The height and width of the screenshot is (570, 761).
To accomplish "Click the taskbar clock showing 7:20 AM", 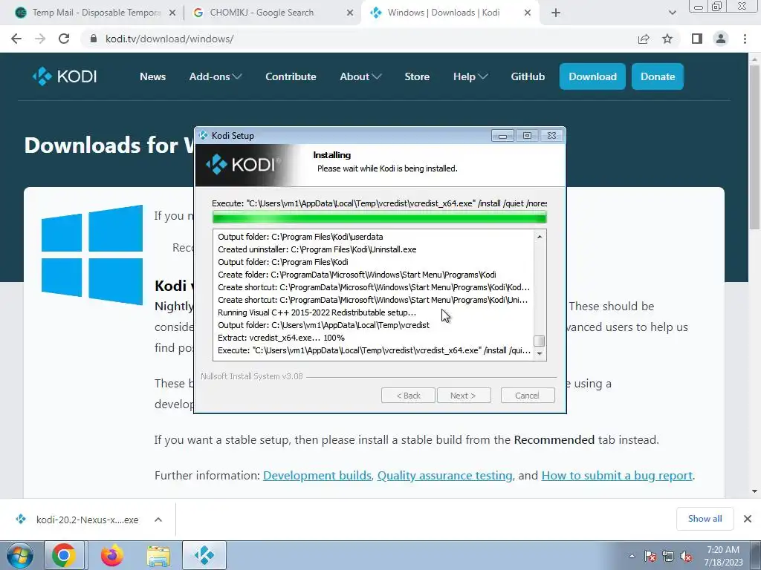I will click(722, 556).
